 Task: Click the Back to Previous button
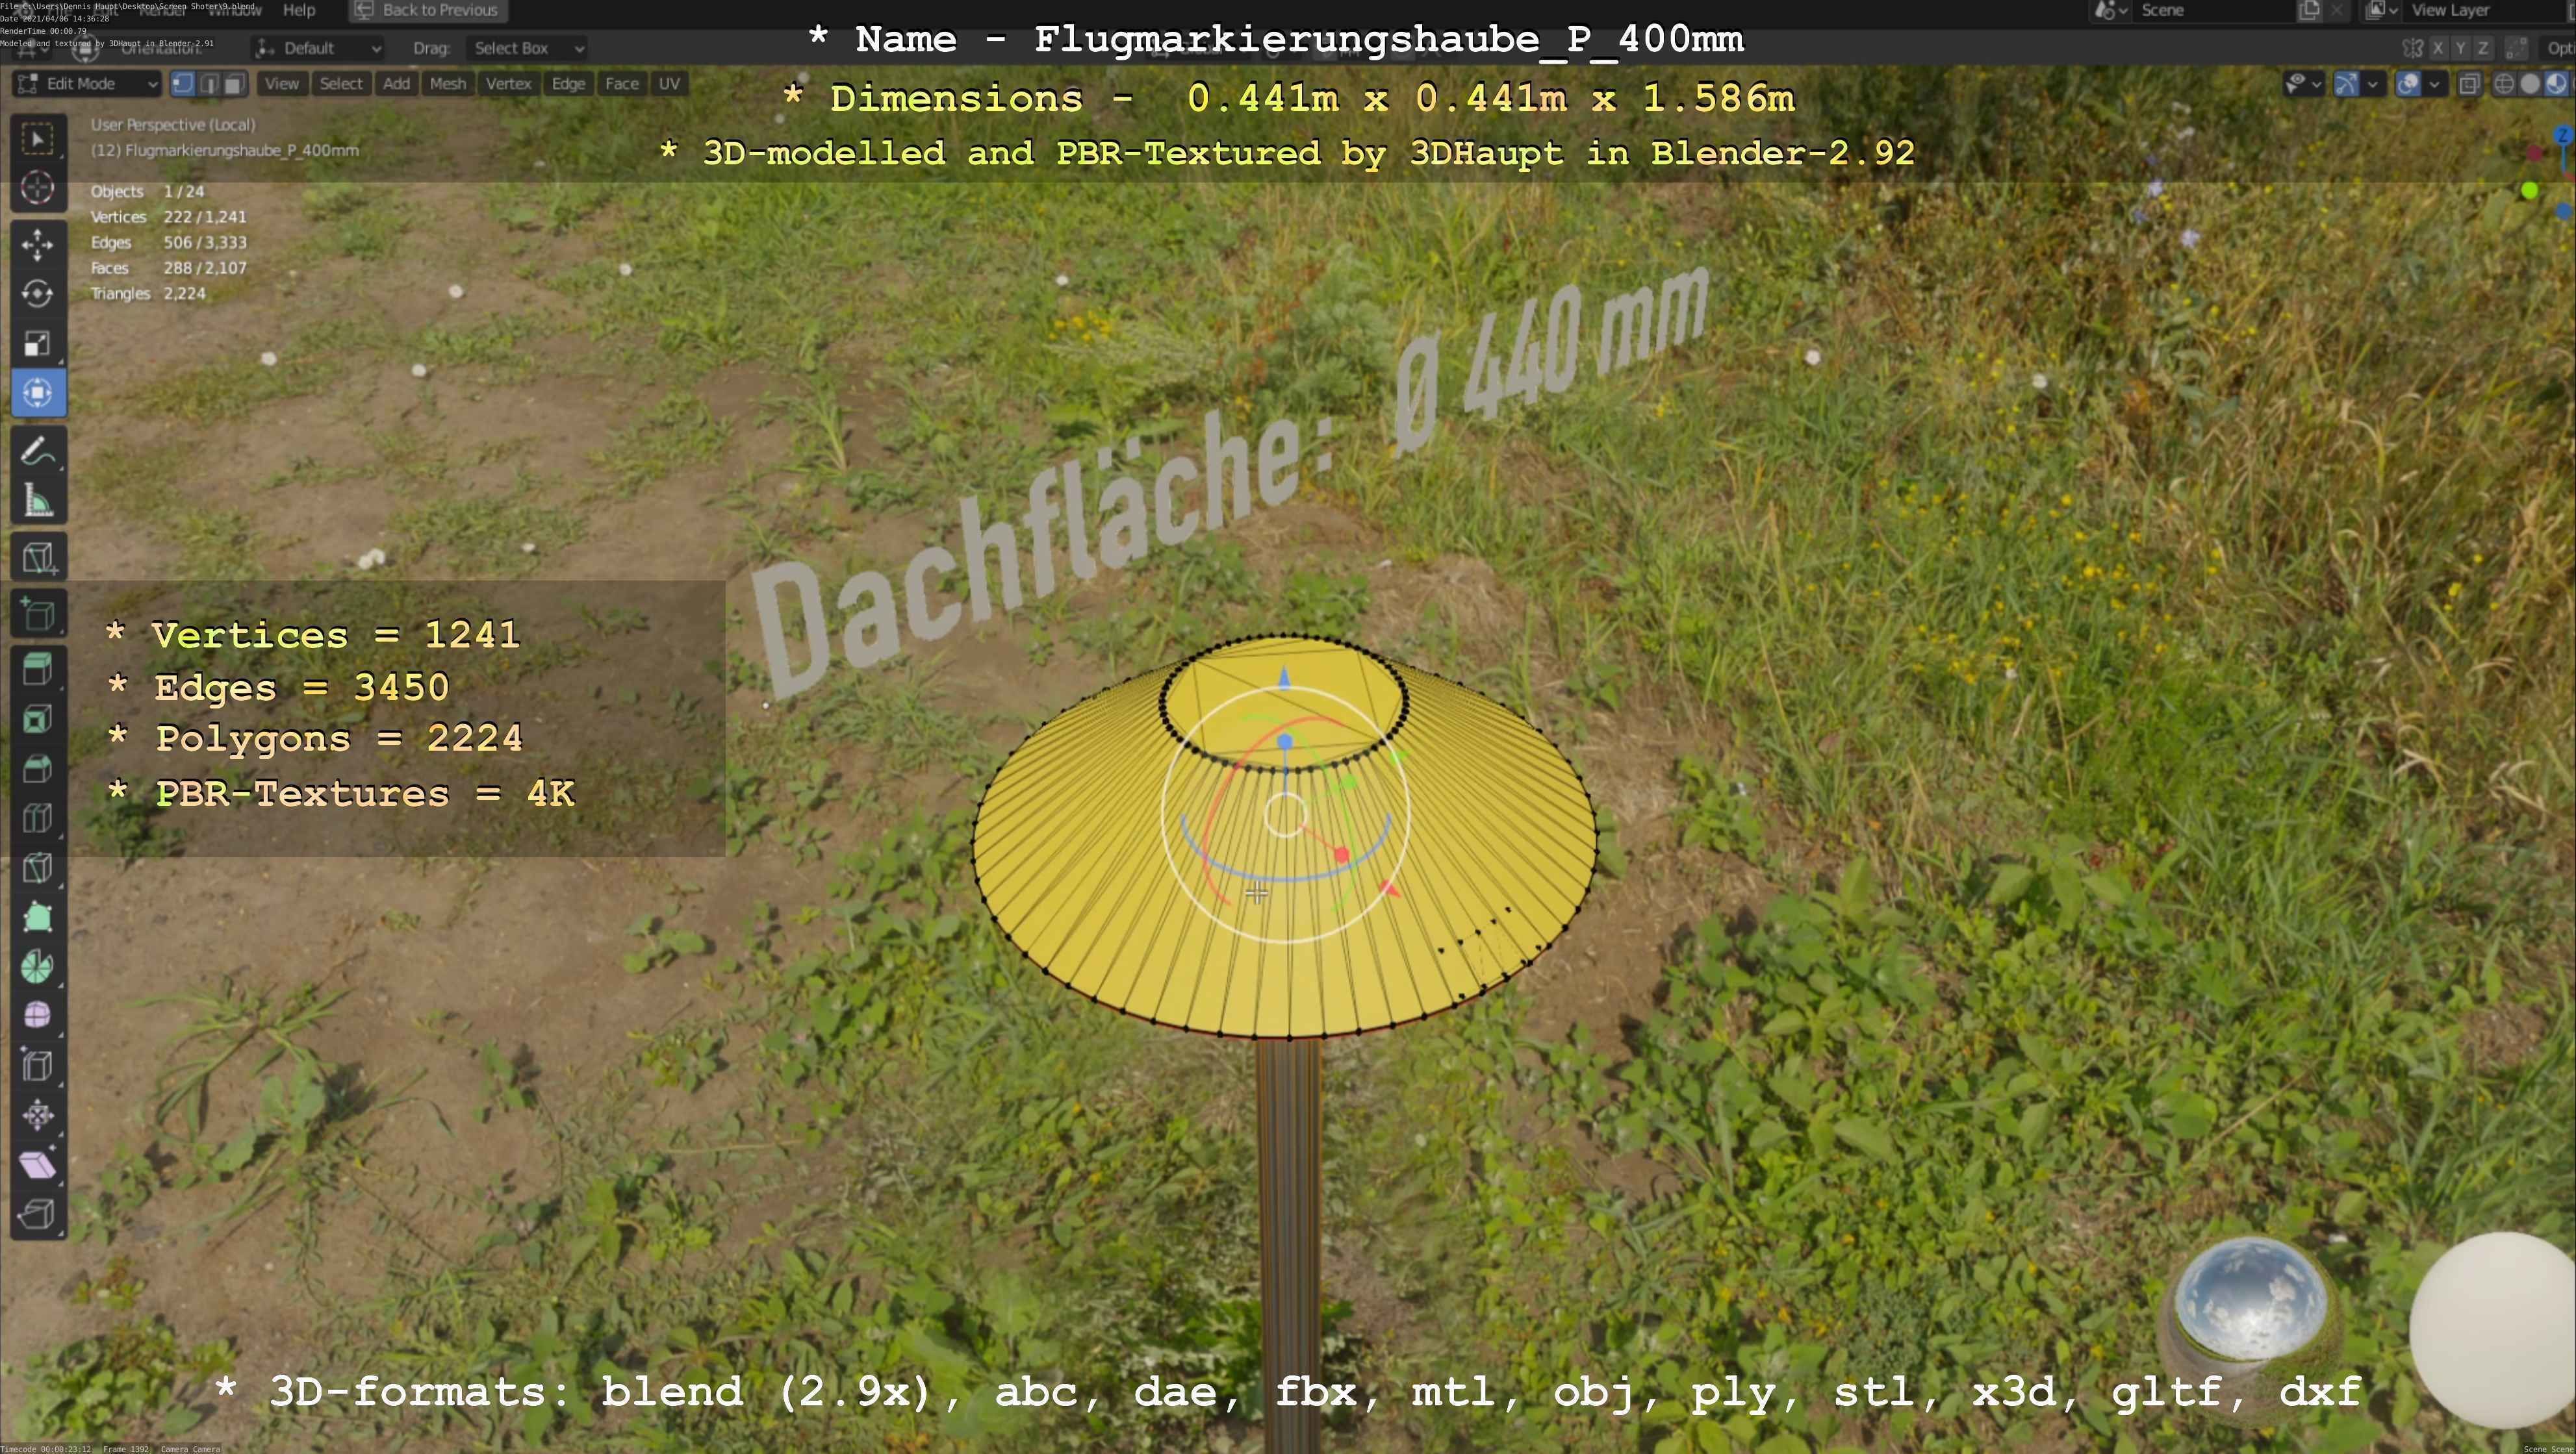click(x=428, y=10)
